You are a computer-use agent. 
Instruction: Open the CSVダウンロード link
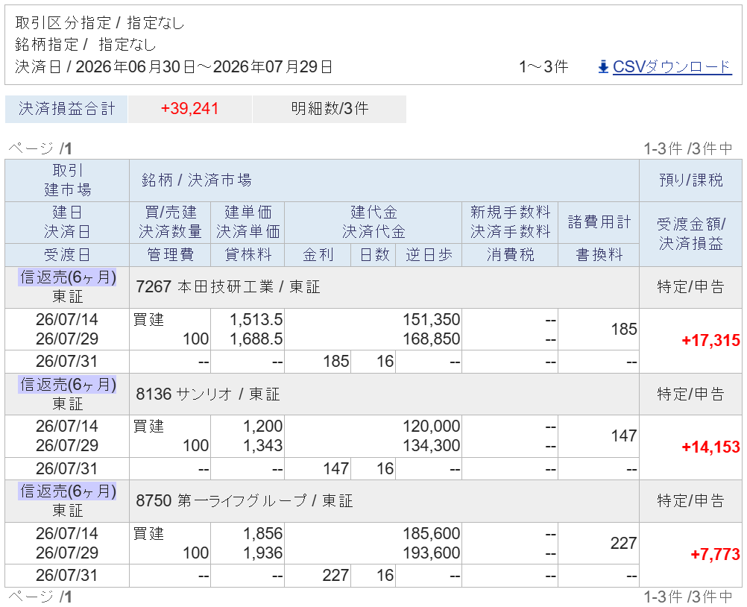pyautogui.click(x=672, y=66)
